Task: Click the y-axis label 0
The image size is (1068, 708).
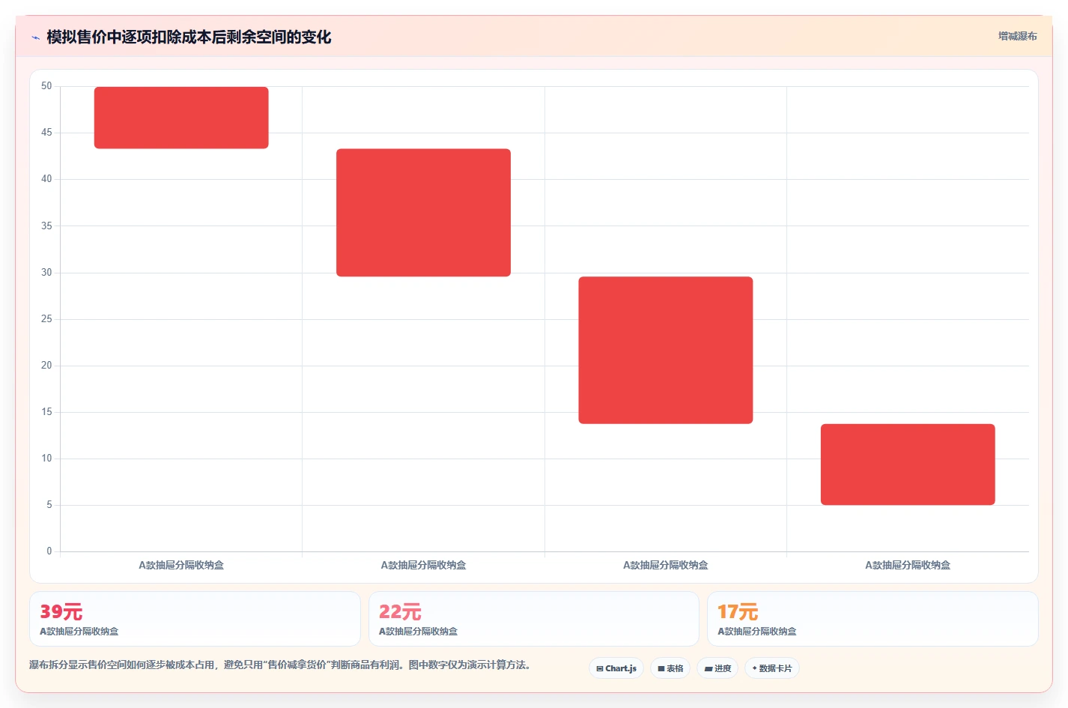Action: [49, 551]
